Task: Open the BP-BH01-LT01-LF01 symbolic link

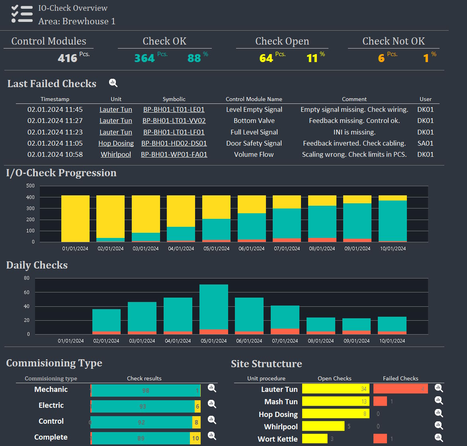Action: tap(174, 132)
